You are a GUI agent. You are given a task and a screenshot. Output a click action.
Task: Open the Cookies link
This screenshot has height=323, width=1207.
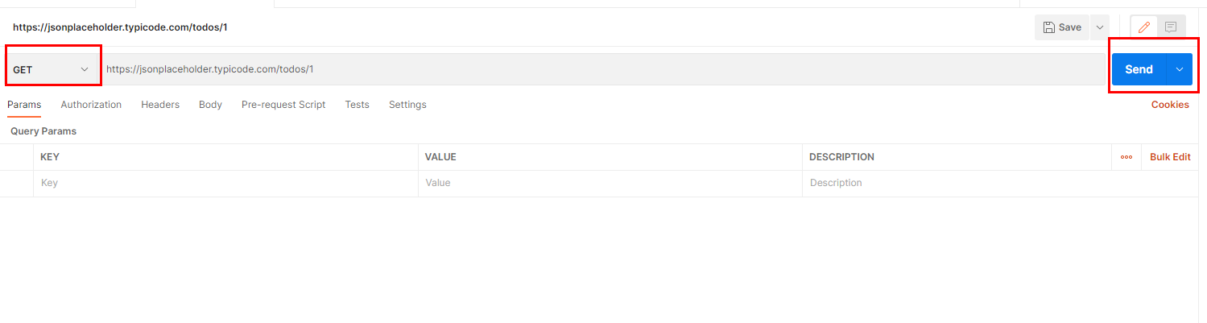(x=1170, y=105)
